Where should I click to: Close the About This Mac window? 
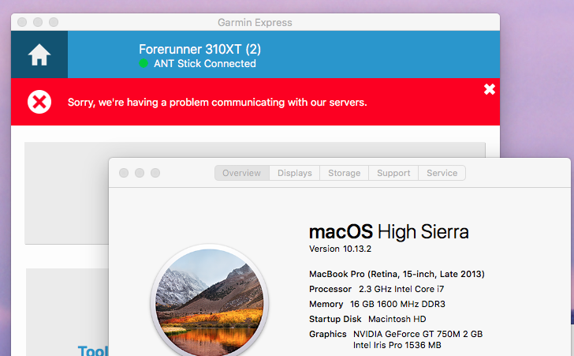click(124, 173)
